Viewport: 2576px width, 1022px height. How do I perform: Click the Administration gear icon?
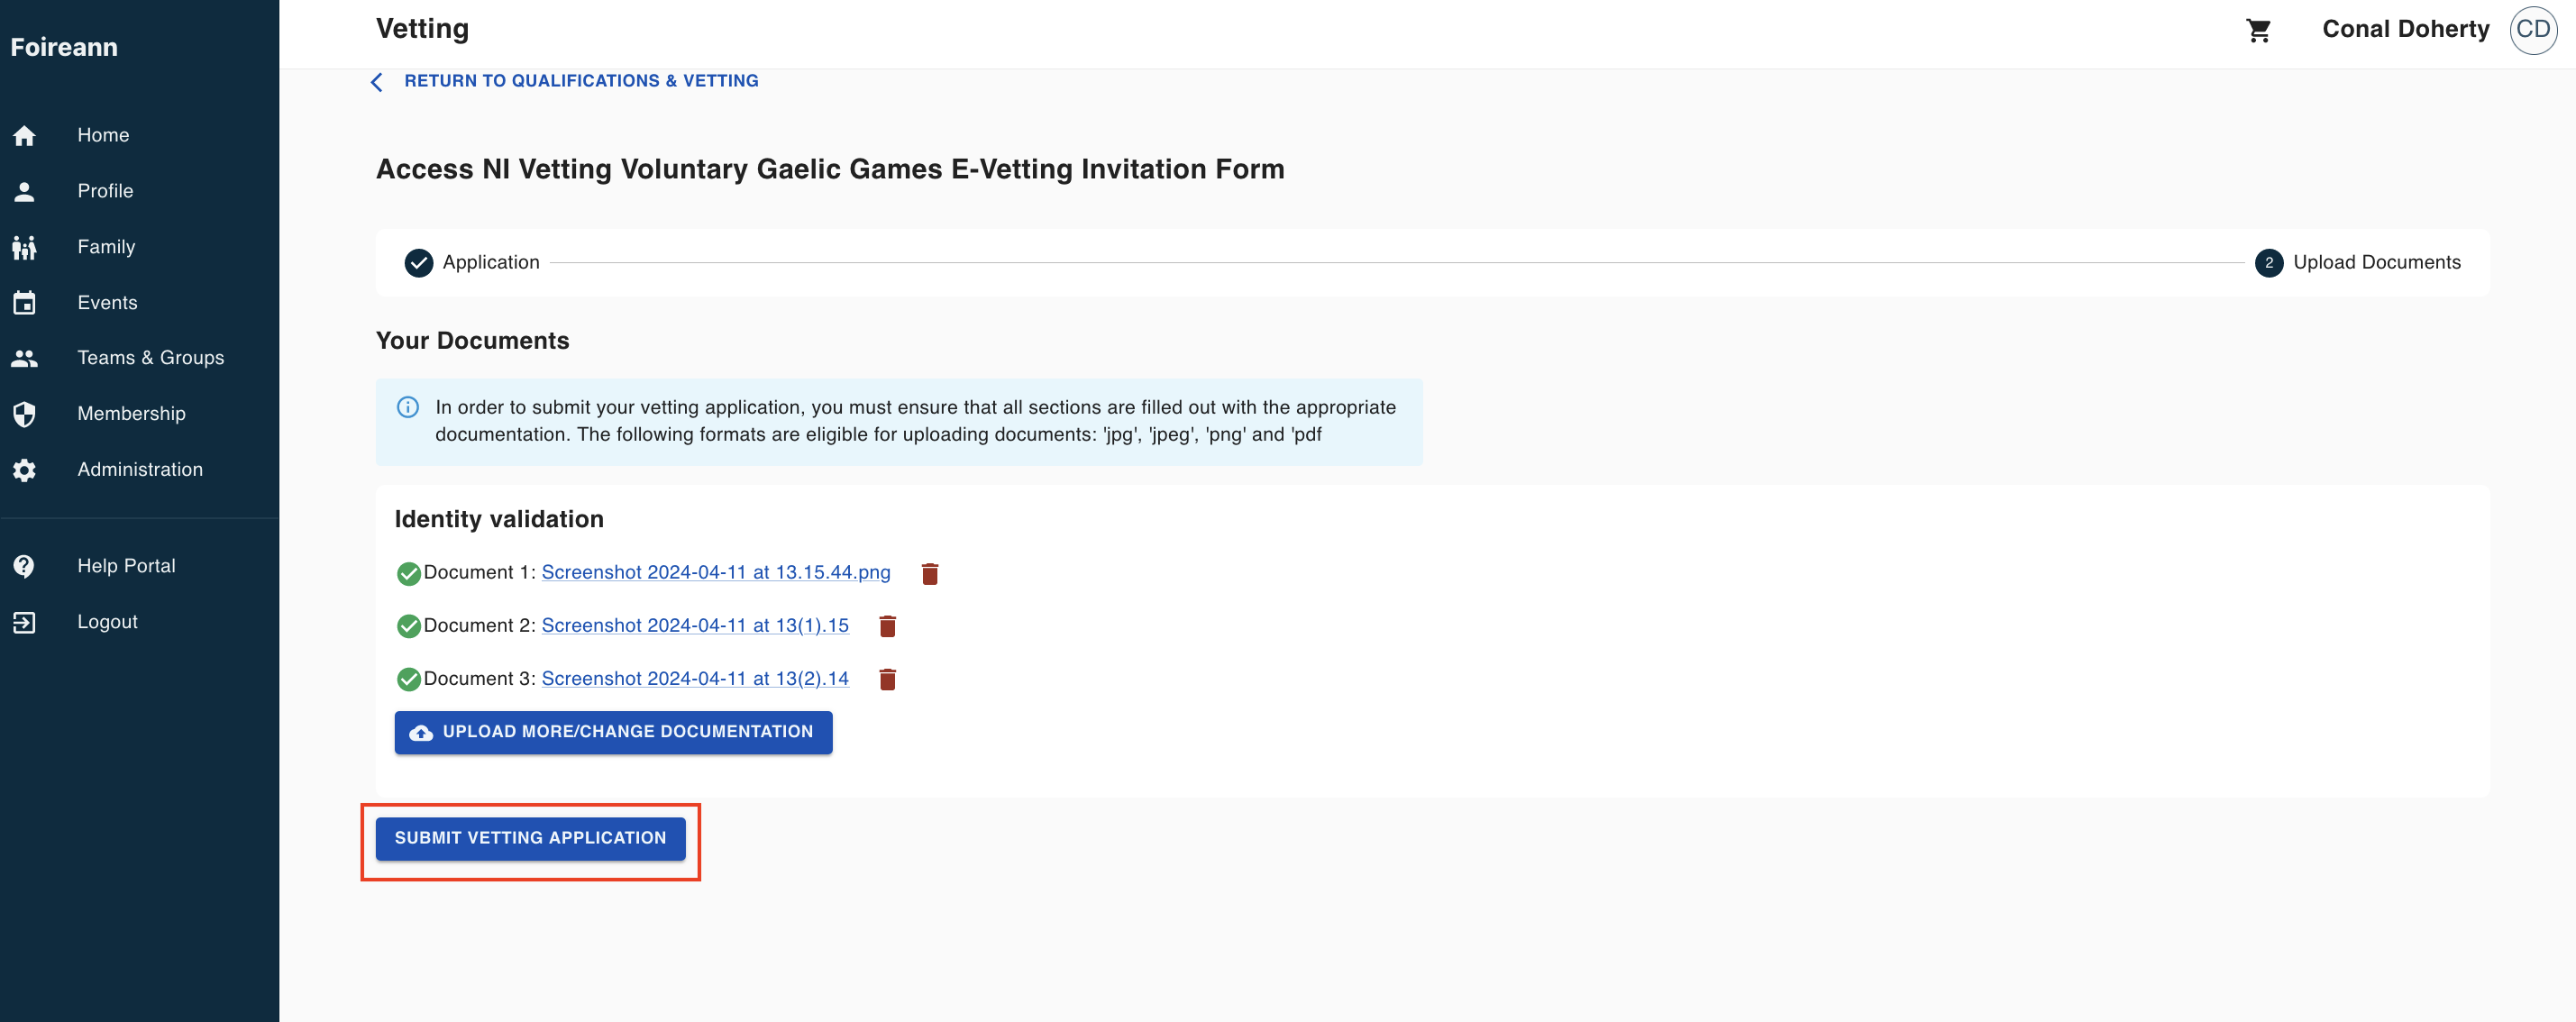25,470
